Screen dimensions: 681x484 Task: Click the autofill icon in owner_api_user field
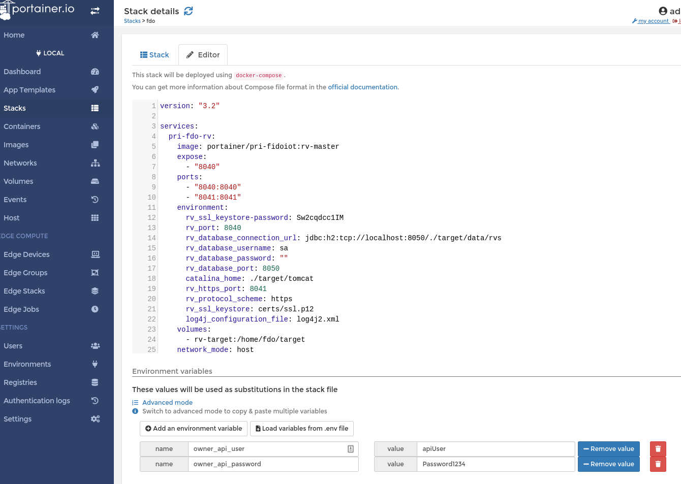(x=351, y=449)
